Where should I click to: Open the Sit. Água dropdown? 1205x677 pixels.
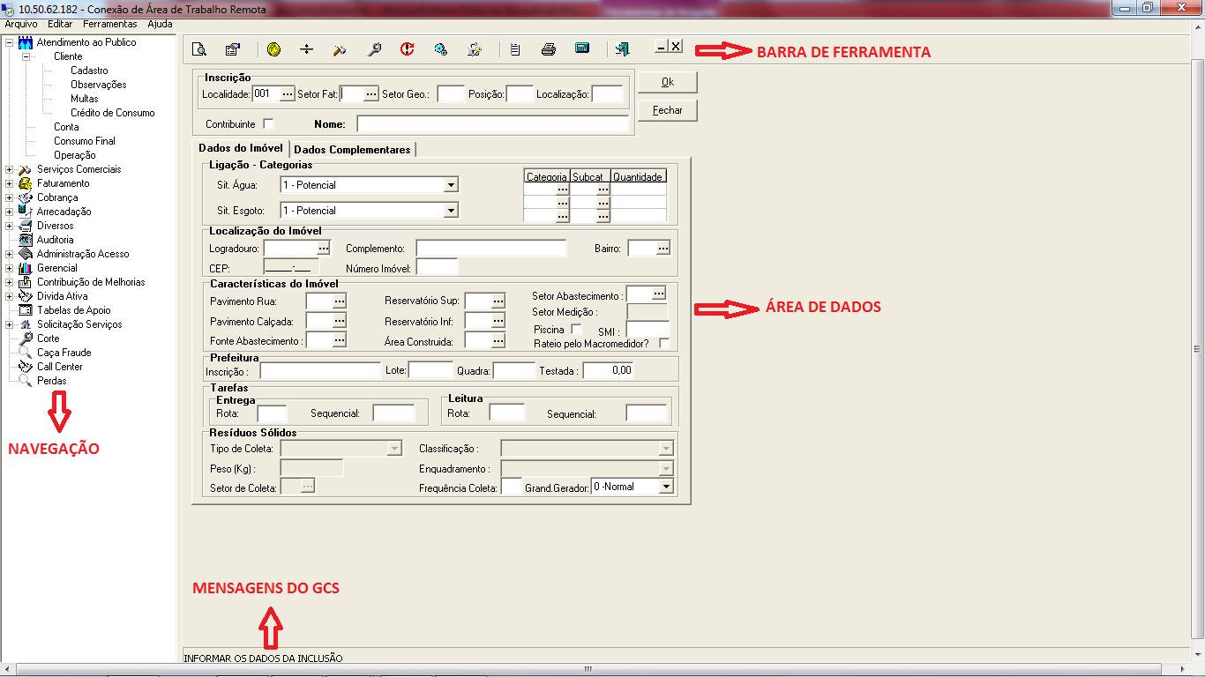451,185
